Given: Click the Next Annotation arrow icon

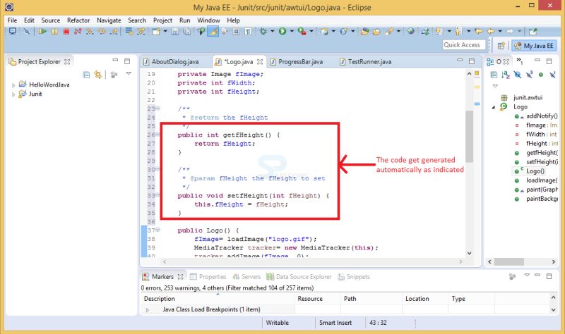Looking at the screenshot, I should (438, 31).
